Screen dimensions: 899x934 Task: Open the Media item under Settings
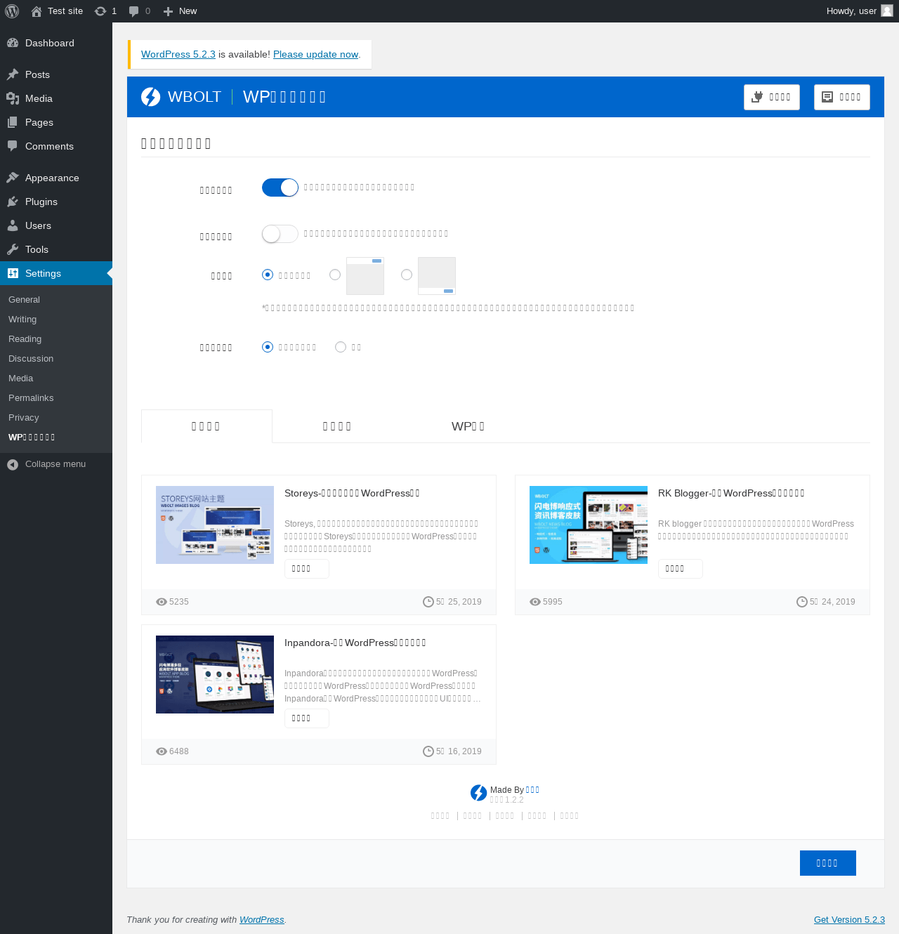click(x=20, y=379)
